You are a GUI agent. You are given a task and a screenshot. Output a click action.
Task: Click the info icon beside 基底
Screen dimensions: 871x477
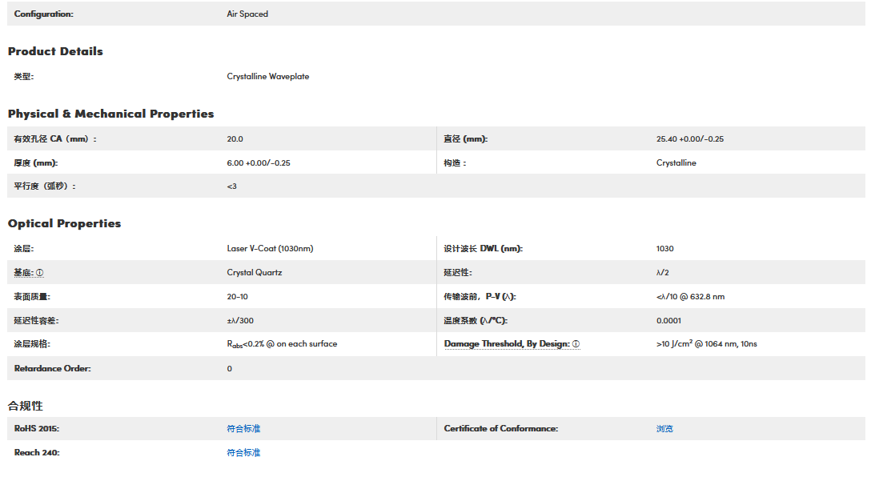click(x=40, y=273)
